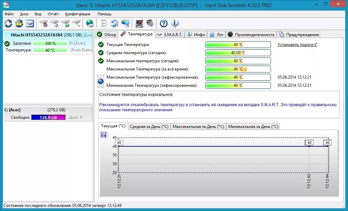
Task: Click the disk with clock toolbar icon
Action: 55,23
